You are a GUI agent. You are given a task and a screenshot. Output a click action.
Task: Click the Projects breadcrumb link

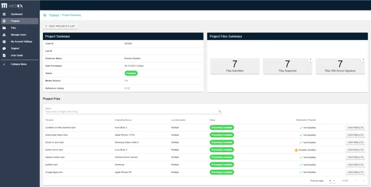[x=54, y=15]
